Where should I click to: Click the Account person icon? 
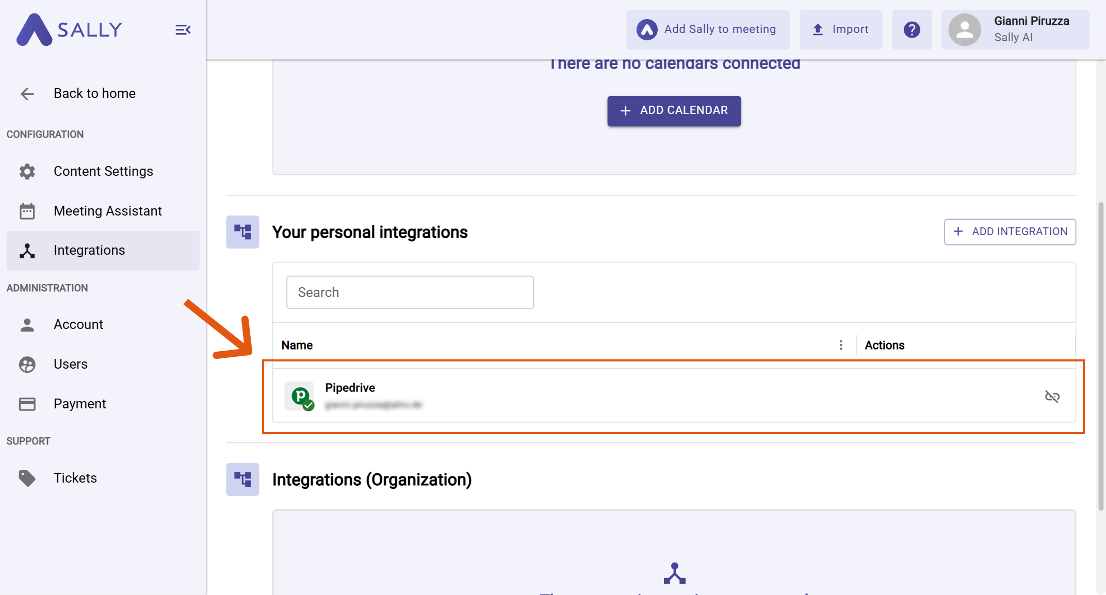pyautogui.click(x=27, y=324)
